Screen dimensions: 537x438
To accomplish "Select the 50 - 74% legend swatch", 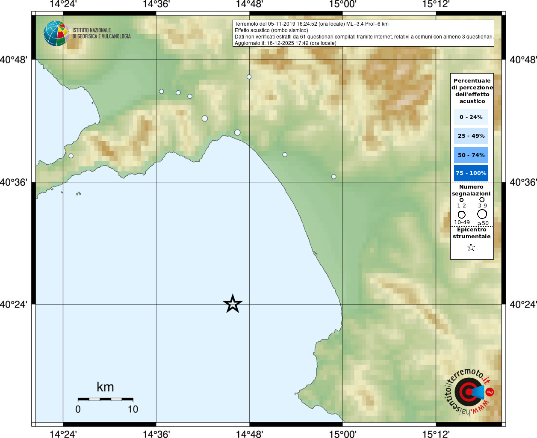I will click(x=471, y=155).
